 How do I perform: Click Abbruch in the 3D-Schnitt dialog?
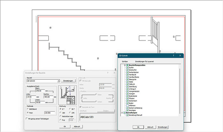tap(150, 127)
